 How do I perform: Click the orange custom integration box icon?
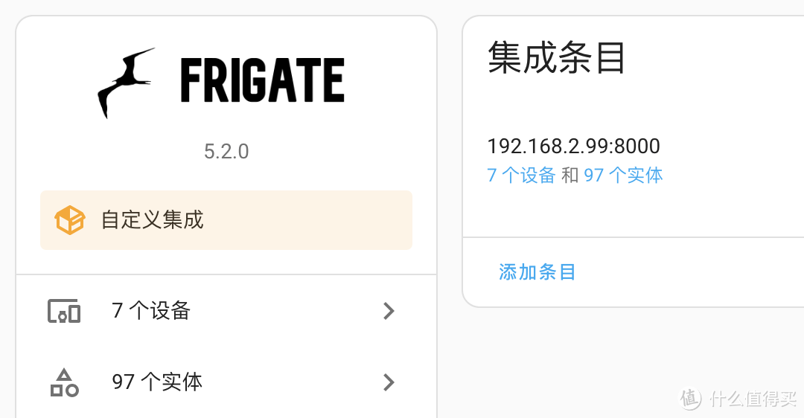point(69,220)
